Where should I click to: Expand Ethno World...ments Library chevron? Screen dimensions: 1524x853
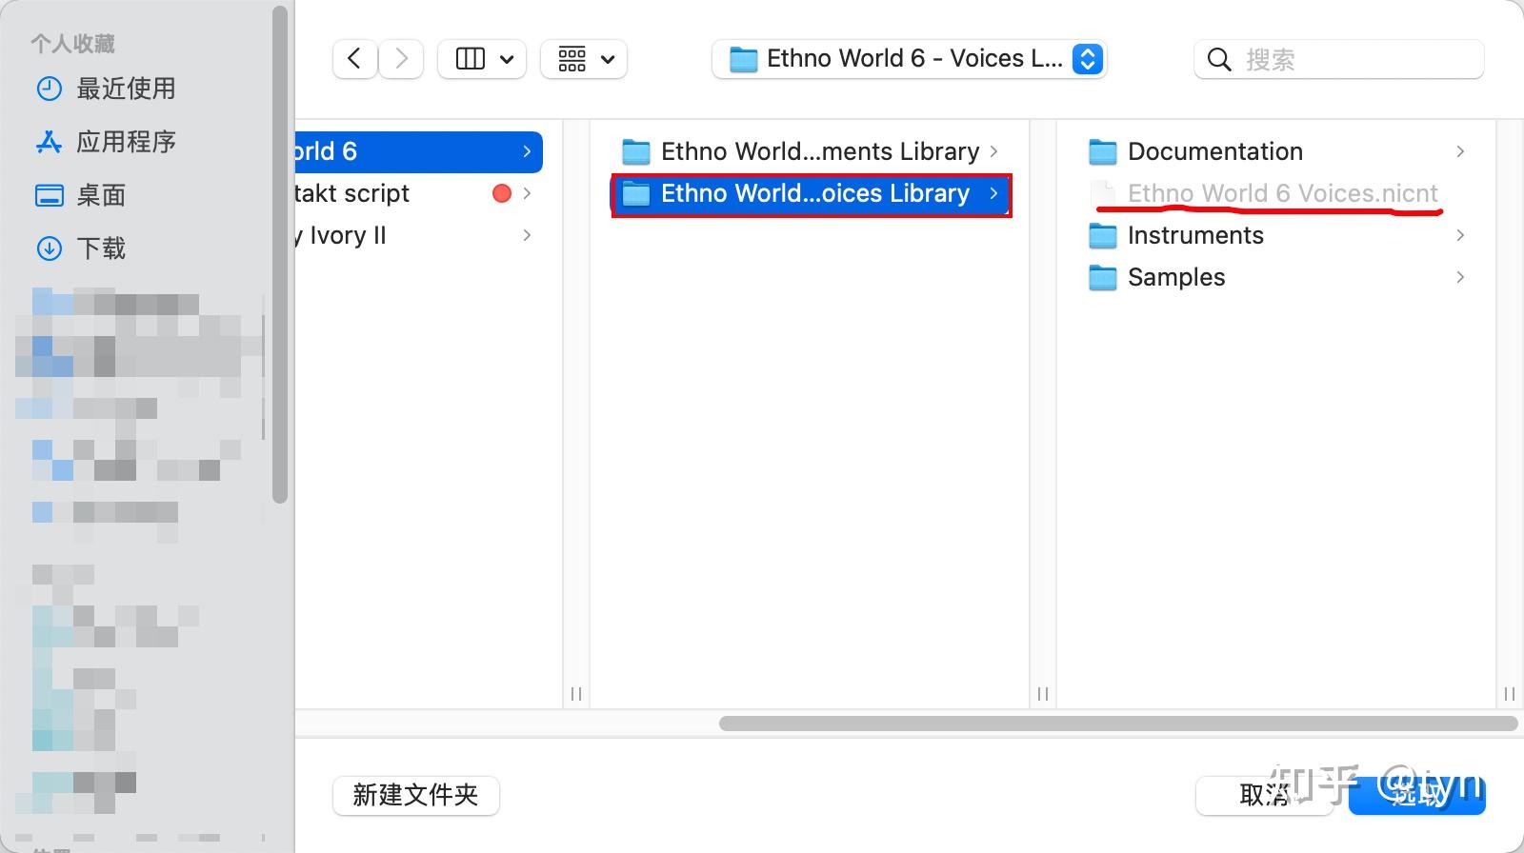(x=993, y=151)
